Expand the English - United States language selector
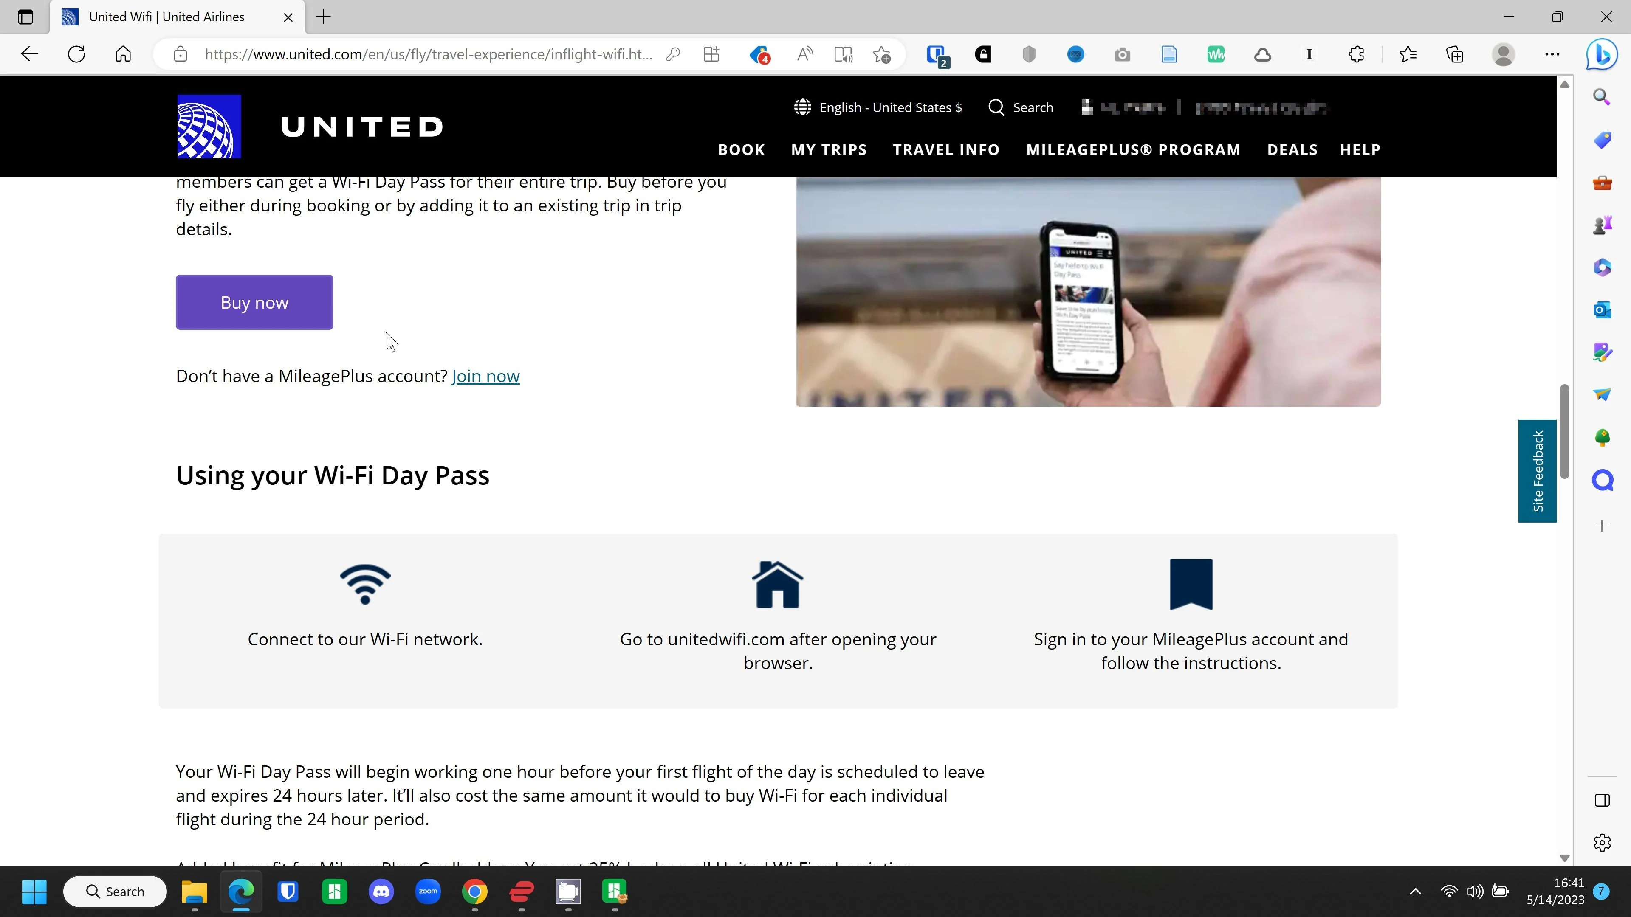 [878, 107]
